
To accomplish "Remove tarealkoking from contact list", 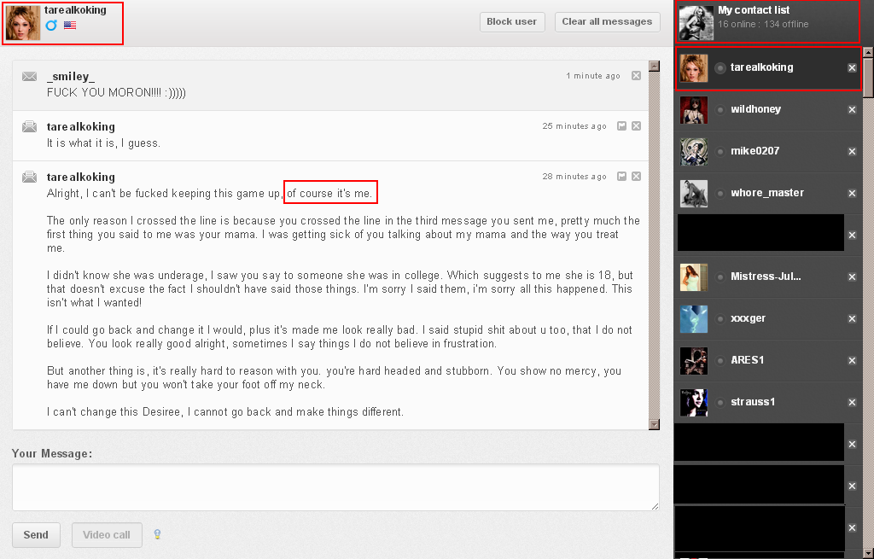I will [852, 68].
